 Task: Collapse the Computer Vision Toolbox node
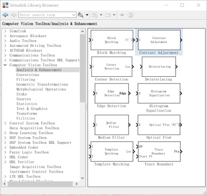pos(5,65)
